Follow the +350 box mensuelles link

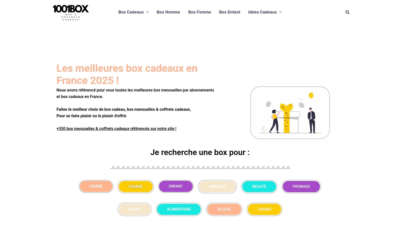[x=116, y=128]
